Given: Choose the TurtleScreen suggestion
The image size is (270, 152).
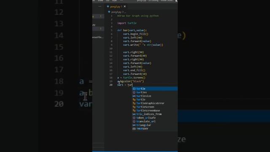Looking at the screenshot, I should [x=155, y=107].
